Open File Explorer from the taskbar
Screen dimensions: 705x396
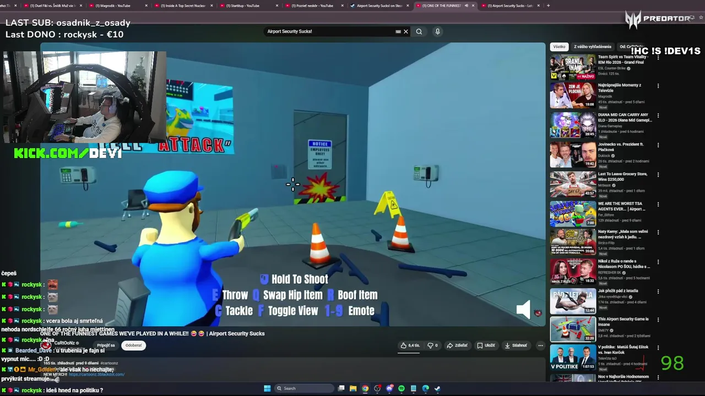(x=353, y=388)
